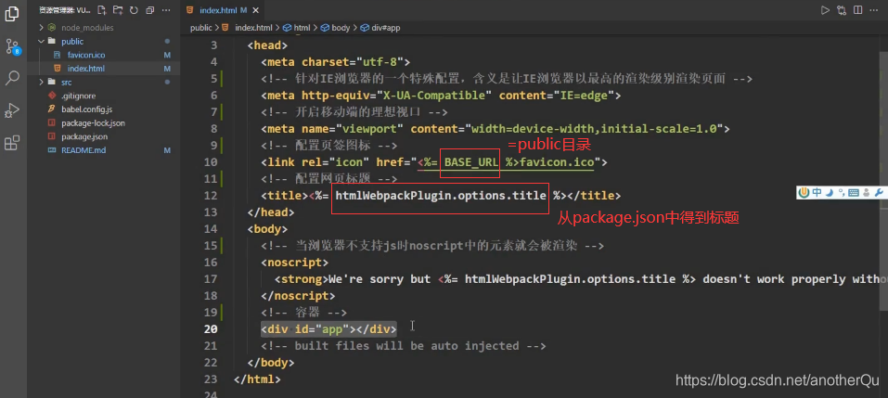Open the Run and Debug view
Viewport: 888px width, 398px height.
coord(12,109)
